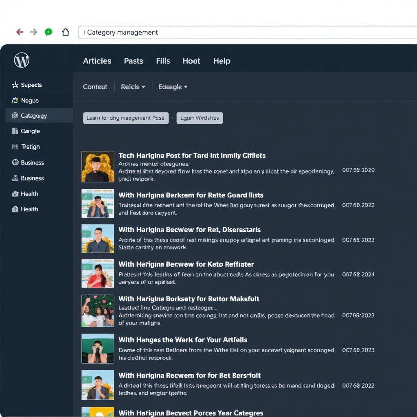
Task: Click thumbnail of Hanges the Werk article
Action: coord(98,349)
